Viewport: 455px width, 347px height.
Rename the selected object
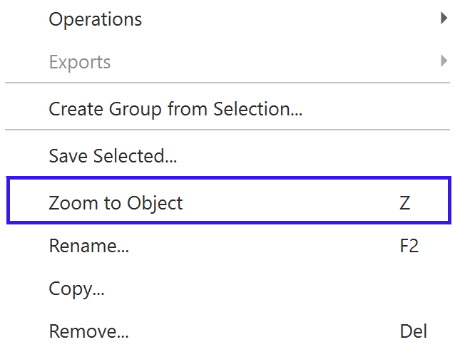(88, 247)
